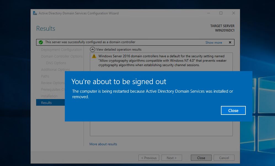
Task: Click the wizard title bar app icon
Action: [35, 13]
